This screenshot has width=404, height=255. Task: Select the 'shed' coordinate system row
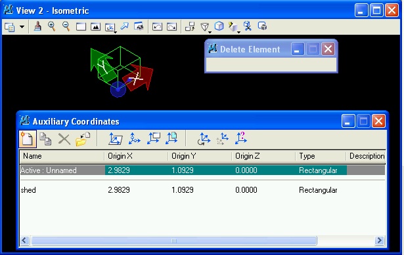click(202, 190)
